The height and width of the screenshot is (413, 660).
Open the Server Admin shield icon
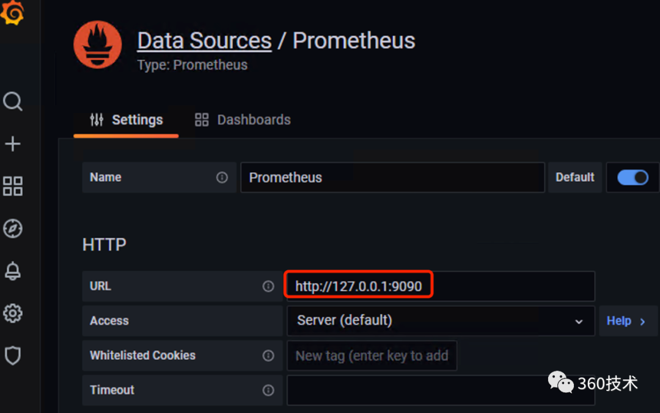click(x=12, y=356)
